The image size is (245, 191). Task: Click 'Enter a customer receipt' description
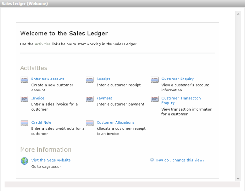pos(119,85)
